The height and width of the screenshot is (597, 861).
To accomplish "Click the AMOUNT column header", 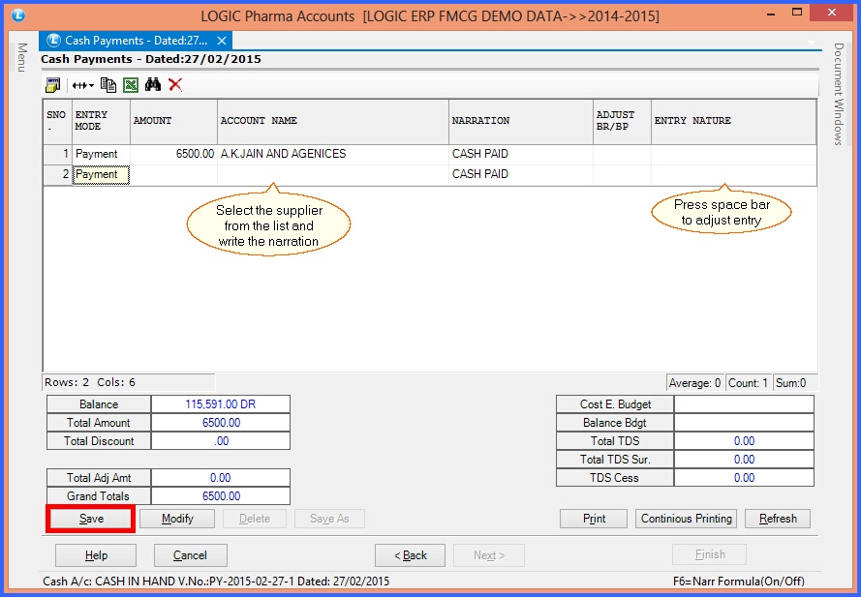I will (x=173, y=121).
